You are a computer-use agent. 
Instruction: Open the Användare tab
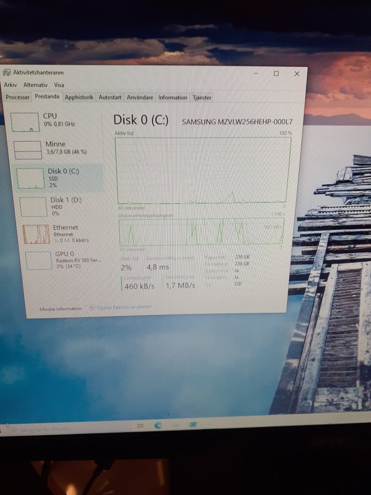(x=140, y=97)
